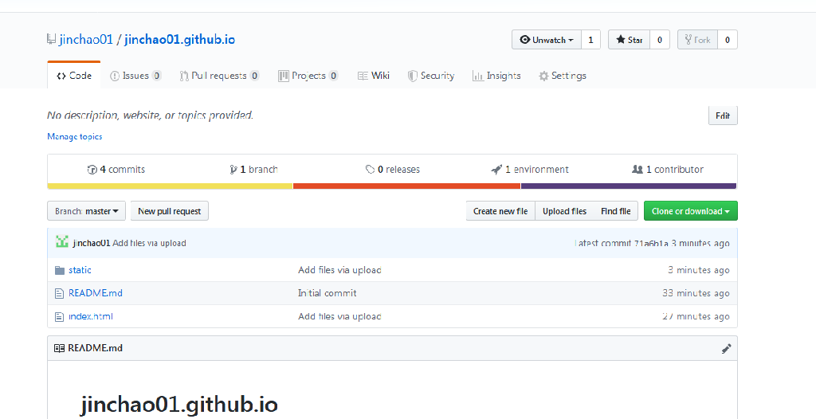Click the yellow language bar segment
Viewport: 816px width, 419px height.
(171, 186)
